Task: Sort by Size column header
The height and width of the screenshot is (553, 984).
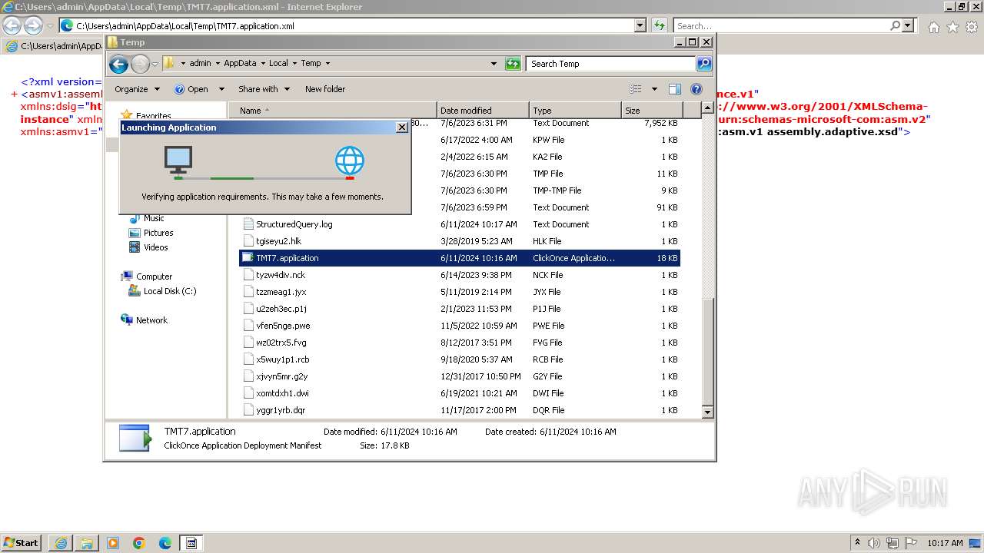Action: (650, 111)
